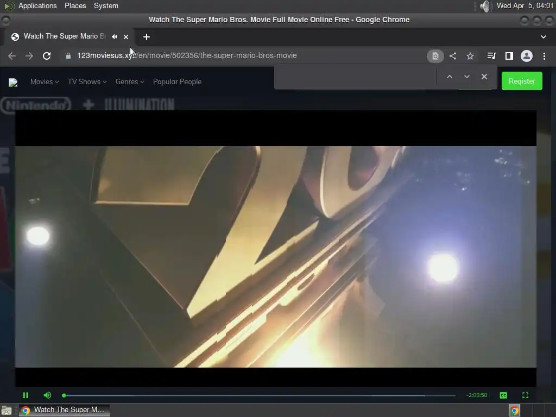The height and width of the screenshot is (417, 556).
Task: Bookmark this page with the star
Action: click(470, 56)
